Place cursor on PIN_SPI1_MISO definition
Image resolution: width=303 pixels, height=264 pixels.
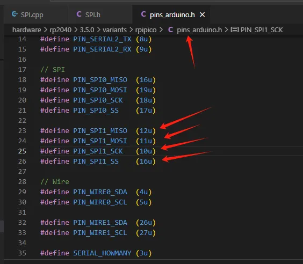click(x=100, y=130)
